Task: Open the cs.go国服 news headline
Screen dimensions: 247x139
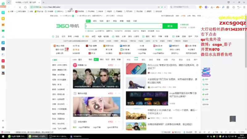Action: pos(183,95)
